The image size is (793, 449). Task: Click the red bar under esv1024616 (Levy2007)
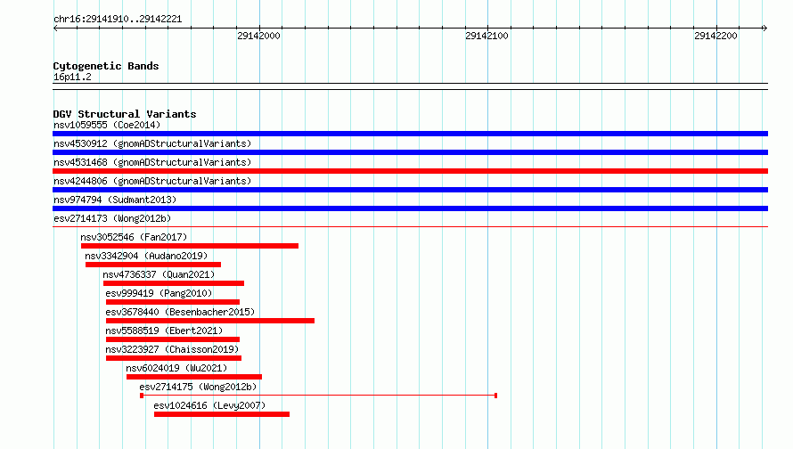tap(222, 414)
